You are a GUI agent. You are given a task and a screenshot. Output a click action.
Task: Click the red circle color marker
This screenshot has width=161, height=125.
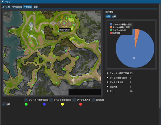[x=81, y=104]
